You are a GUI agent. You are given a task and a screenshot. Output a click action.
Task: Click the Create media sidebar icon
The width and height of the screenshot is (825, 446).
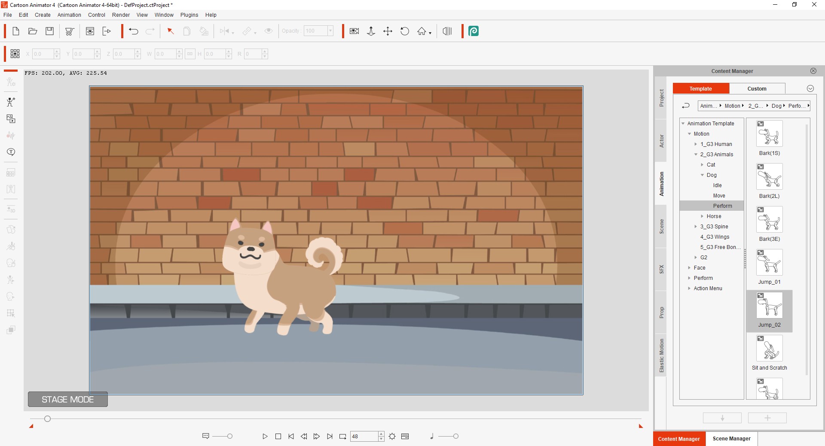[x=11, y=118]
